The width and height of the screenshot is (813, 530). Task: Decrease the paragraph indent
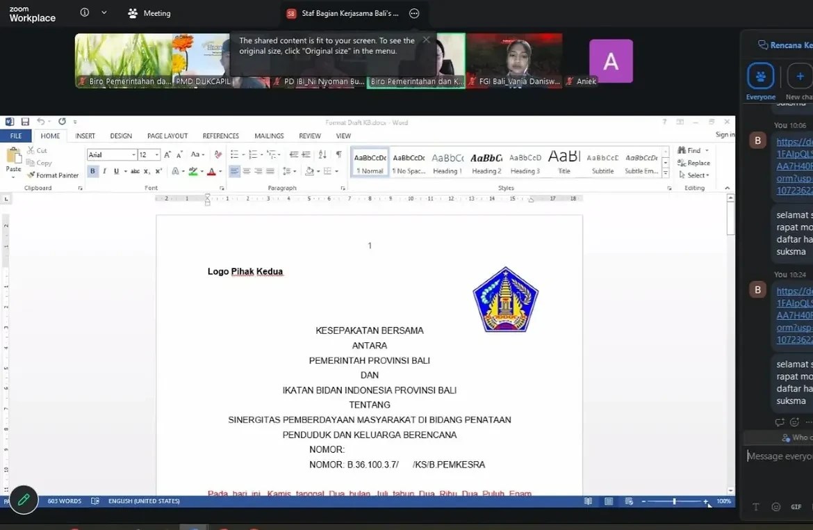click(x=293, y=154)
